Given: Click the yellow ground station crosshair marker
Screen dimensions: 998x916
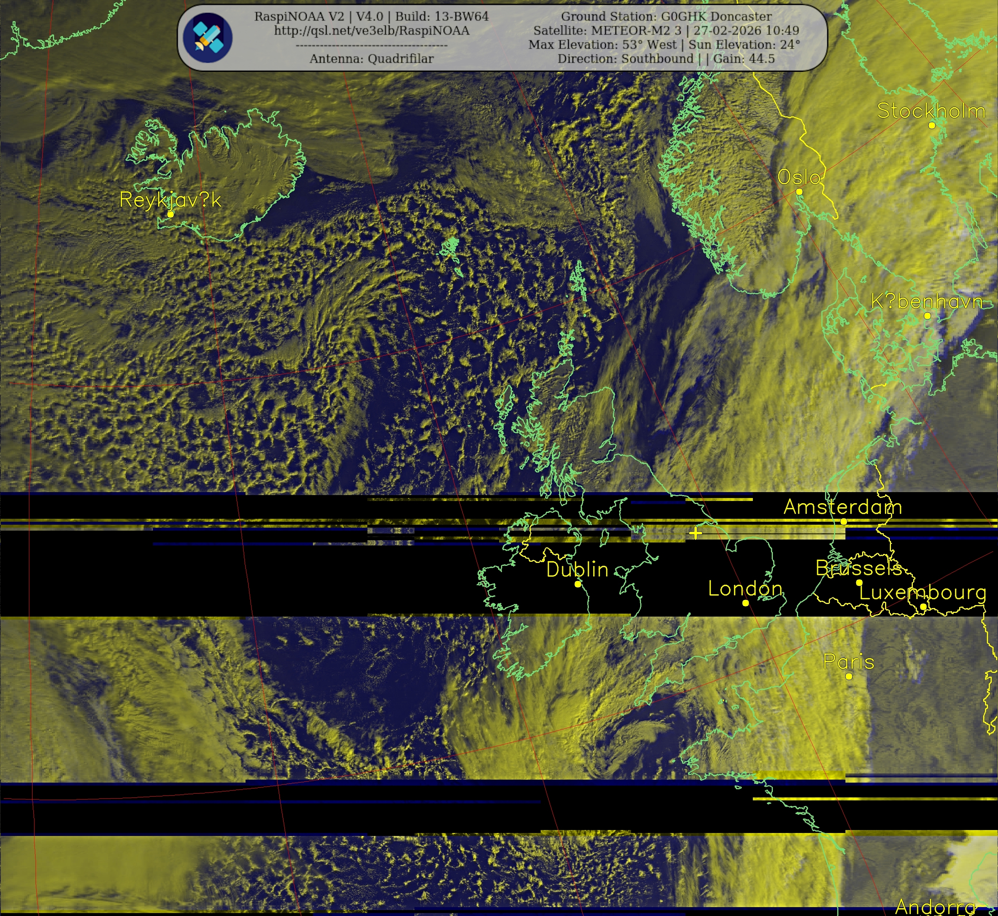Looking at the screenshot, I should [x=695, y=533].
